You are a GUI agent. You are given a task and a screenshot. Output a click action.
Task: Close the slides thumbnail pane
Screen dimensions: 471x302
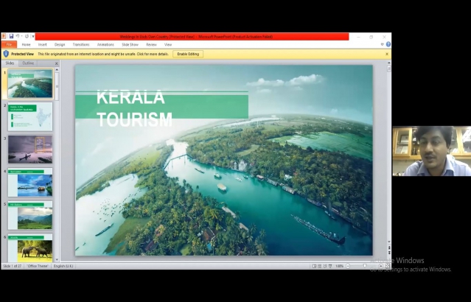coord(56,63)
